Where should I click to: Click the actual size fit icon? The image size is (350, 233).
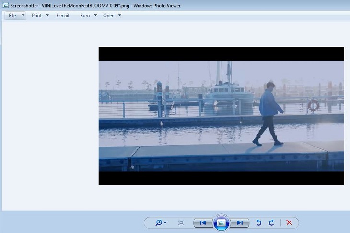click(181, 223)
